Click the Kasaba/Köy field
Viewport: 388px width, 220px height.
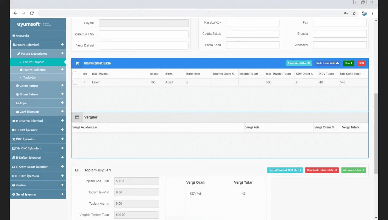click(252, 23)
